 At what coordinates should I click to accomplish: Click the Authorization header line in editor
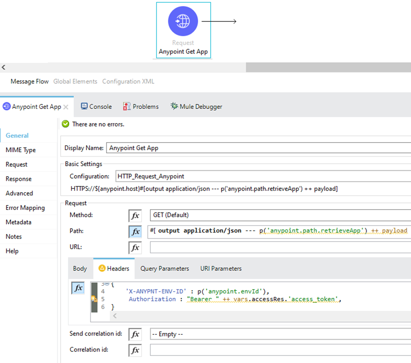tap(235, 299)
